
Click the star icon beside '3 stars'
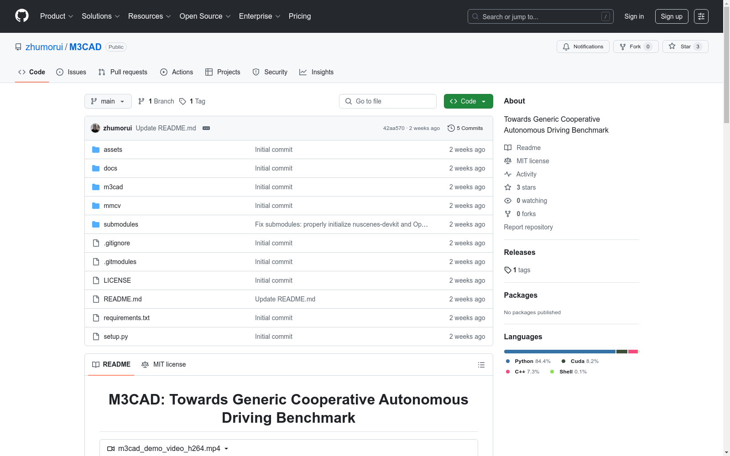(x=508, y=187)
